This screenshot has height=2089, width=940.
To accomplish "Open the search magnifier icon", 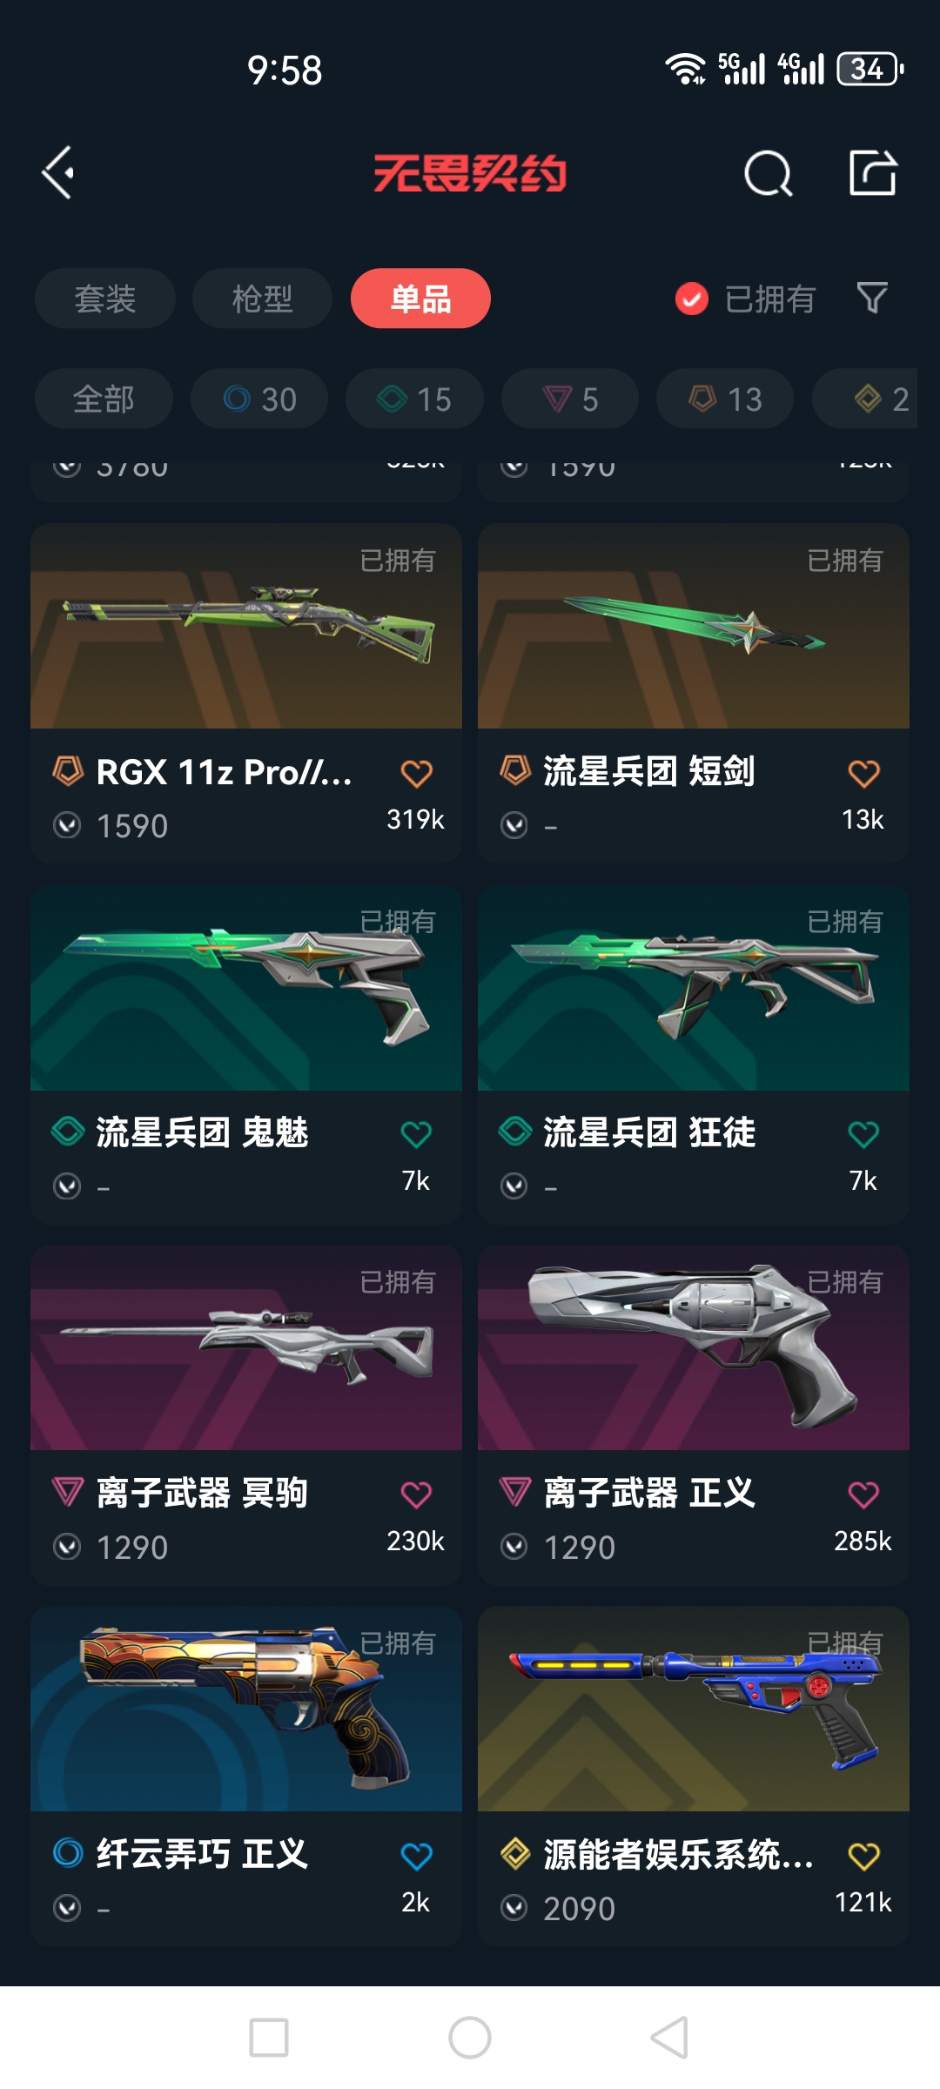I will (x=769, y=173).
